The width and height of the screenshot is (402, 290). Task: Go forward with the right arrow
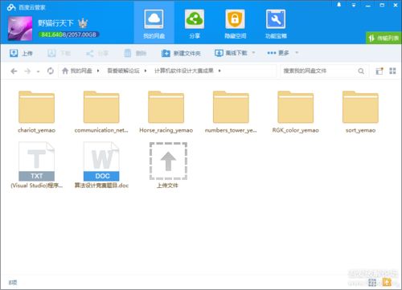coord(27,71)
